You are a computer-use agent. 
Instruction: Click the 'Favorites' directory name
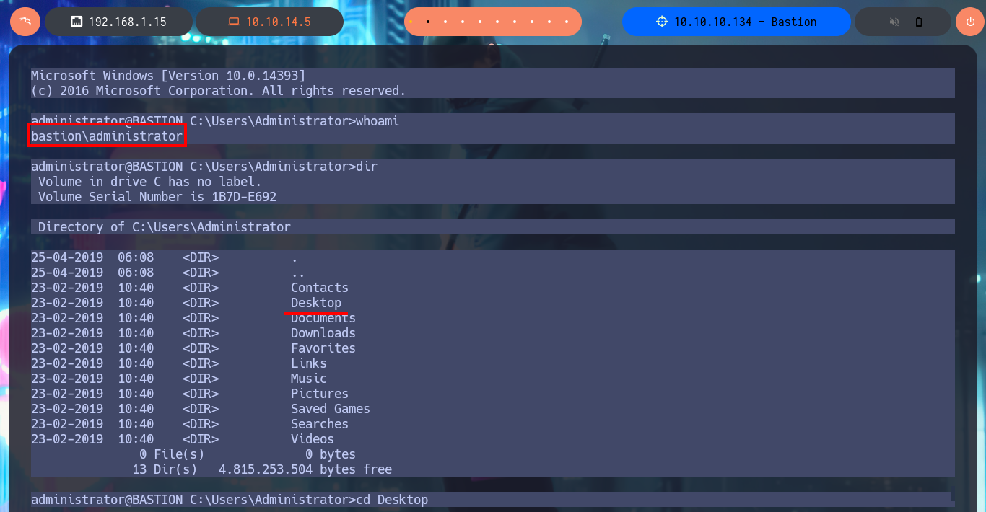pyautogui.click(x=323, y=348)
